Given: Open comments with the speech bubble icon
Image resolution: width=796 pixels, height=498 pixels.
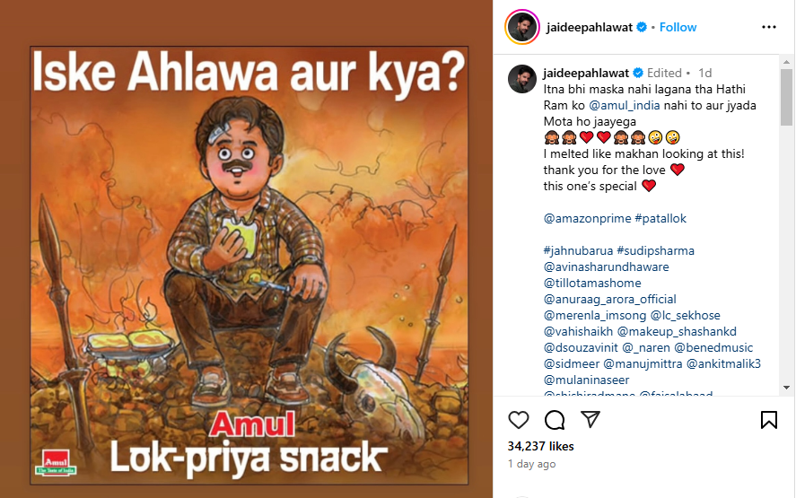Looking at the screenshot, I should [x=555, y=420].
